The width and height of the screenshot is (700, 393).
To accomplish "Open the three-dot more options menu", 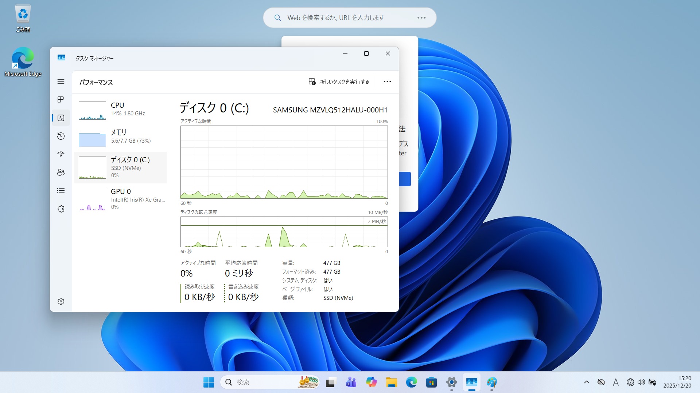I will point(387,82).
